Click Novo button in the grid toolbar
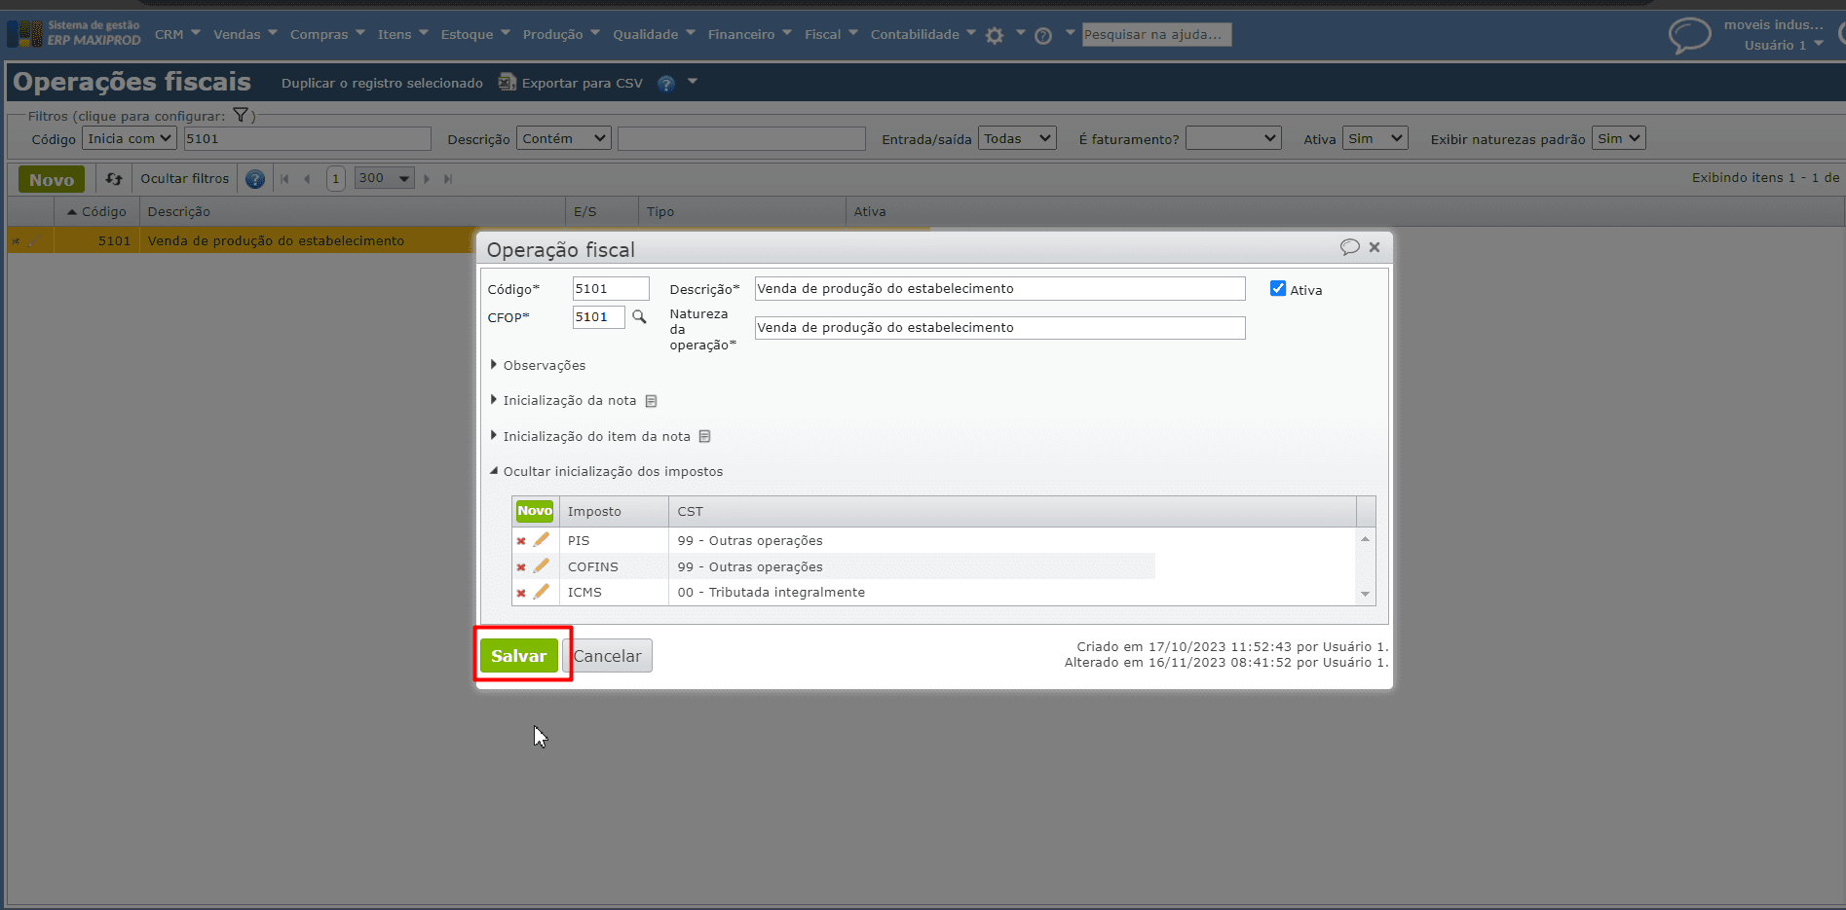The height and width of the screenshot is (910, 1846). pyautogui.click(x=52, y=180)
